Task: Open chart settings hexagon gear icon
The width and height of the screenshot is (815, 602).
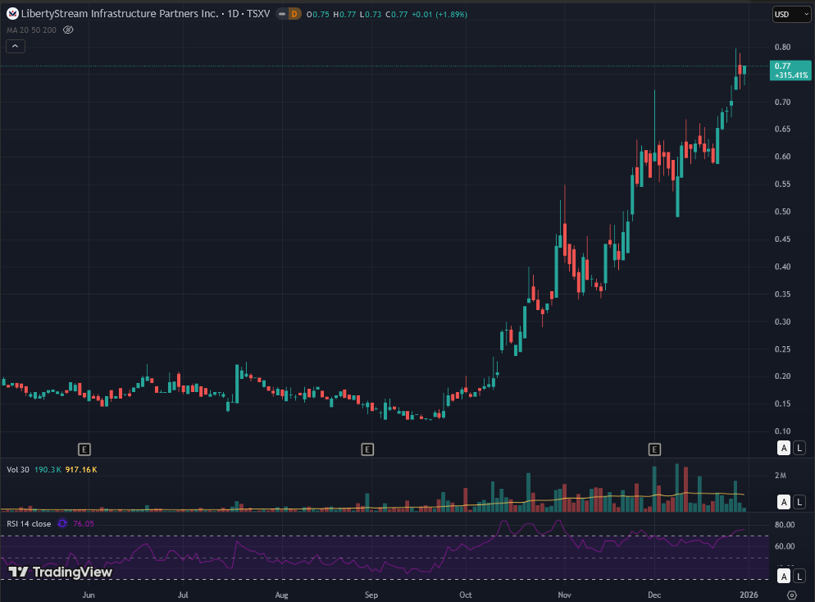Action: click(791, 595)
